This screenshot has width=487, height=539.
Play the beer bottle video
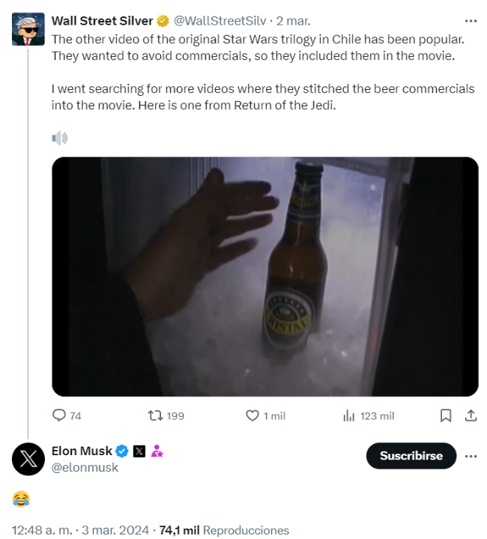point(264,276)
